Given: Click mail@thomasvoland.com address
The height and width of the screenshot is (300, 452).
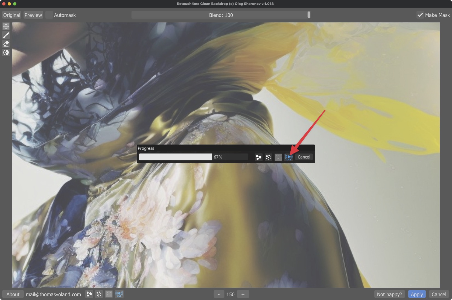Looking at the screenshot, I should pos(53,294).
